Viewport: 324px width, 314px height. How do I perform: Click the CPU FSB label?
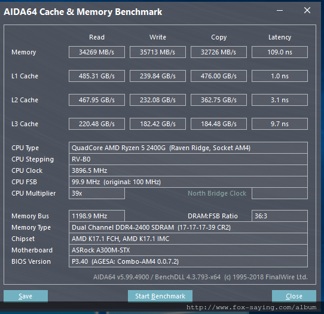coord(24,182)
